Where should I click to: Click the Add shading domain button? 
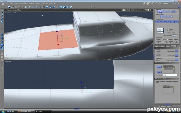click(159, 67)
